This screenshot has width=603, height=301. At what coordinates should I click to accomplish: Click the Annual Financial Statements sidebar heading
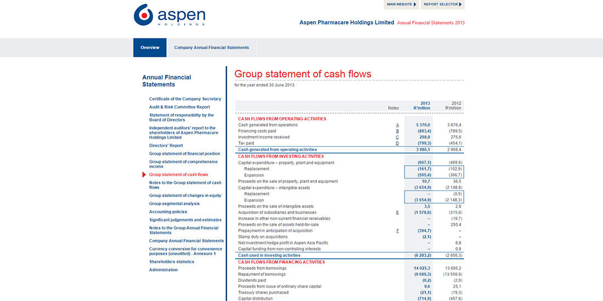pos(167,81)
